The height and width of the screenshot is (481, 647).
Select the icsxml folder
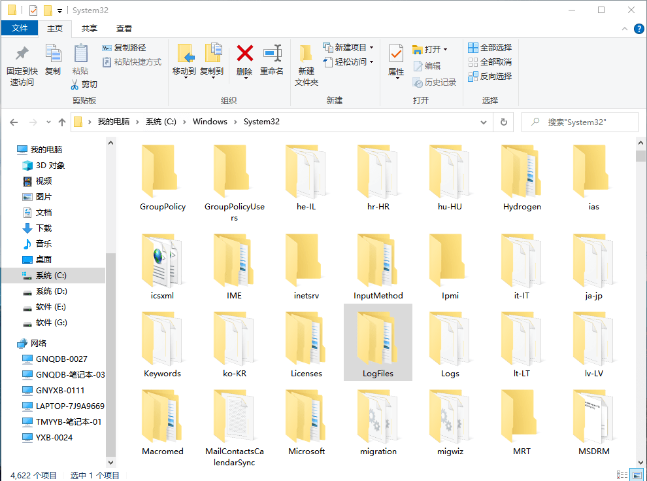pyautogui.click(x=162, y=266)
